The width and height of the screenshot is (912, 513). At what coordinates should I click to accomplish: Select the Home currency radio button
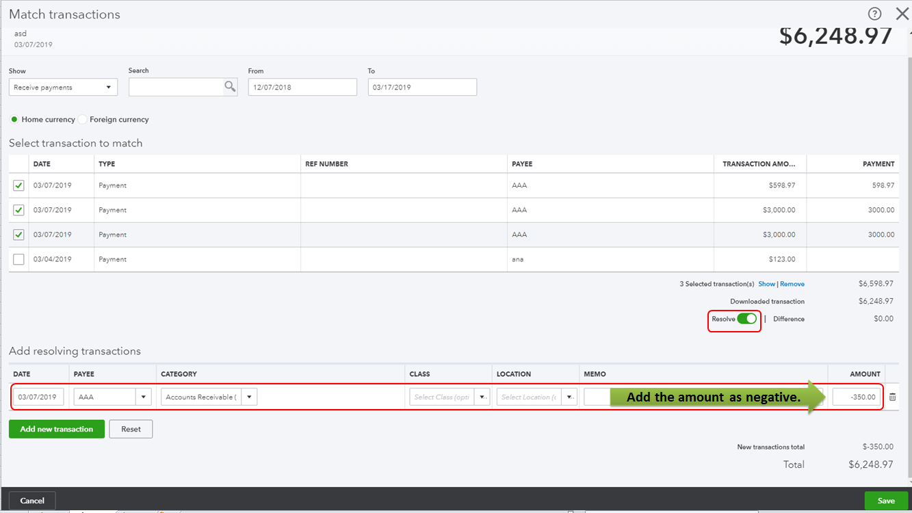tap(14, 119)
